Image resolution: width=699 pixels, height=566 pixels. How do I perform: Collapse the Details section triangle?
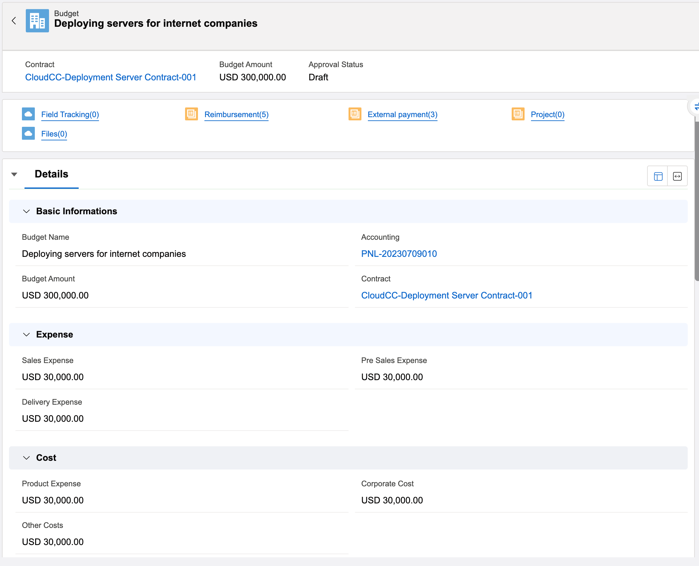pos(14,175)
